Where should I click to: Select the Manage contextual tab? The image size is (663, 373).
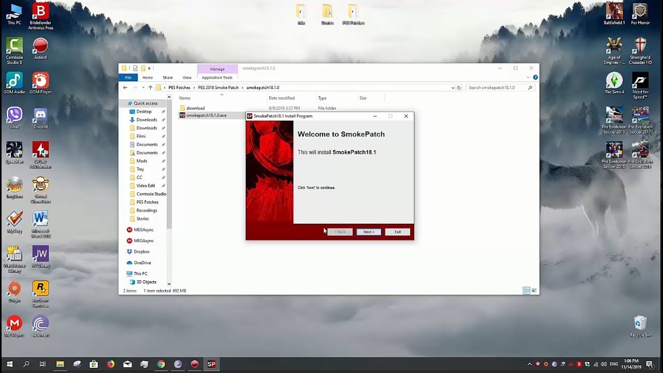click(217, 69)
